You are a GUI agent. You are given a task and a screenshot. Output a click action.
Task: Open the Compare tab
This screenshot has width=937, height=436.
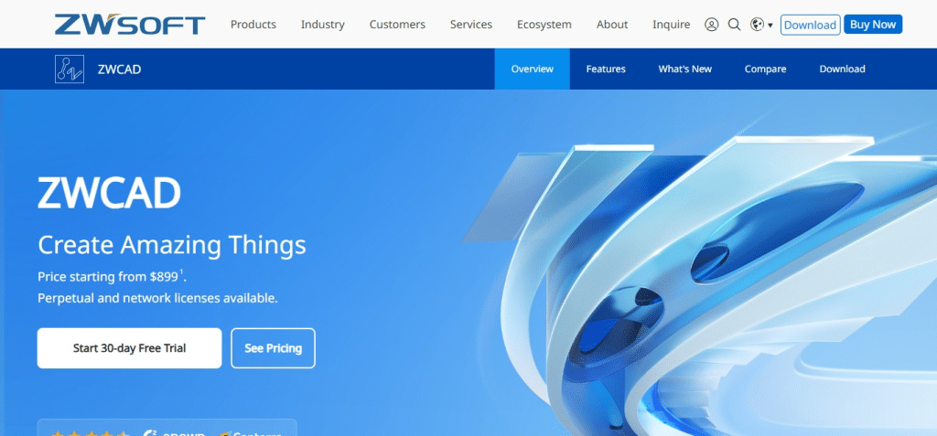coord(766,69)
